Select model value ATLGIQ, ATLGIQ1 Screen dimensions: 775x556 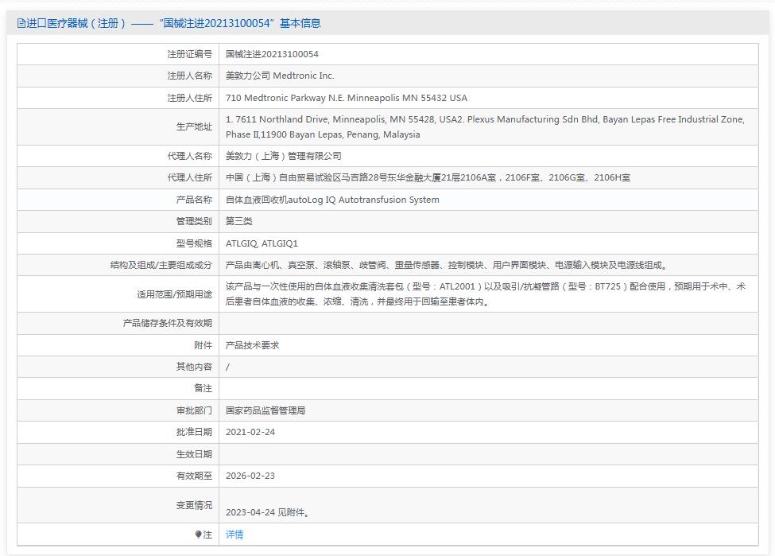pos(262,243)
